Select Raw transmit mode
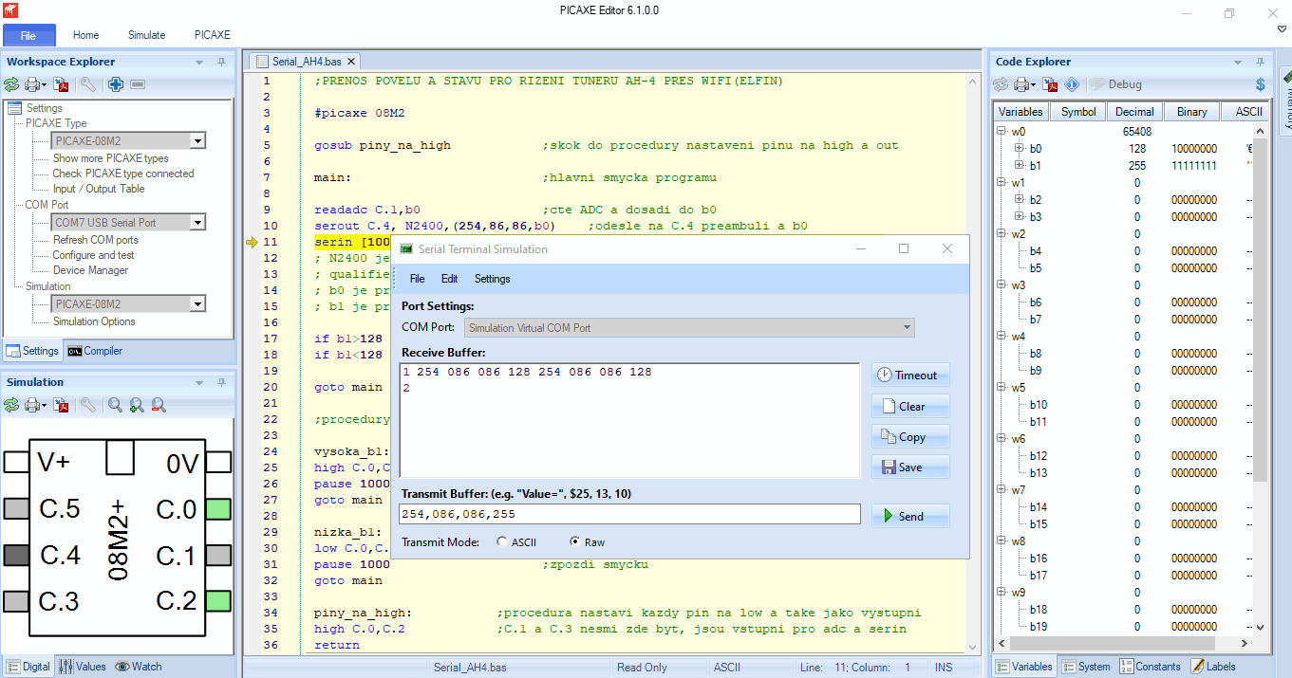The height and width of the screenshot is (678, 1292). 574,542
